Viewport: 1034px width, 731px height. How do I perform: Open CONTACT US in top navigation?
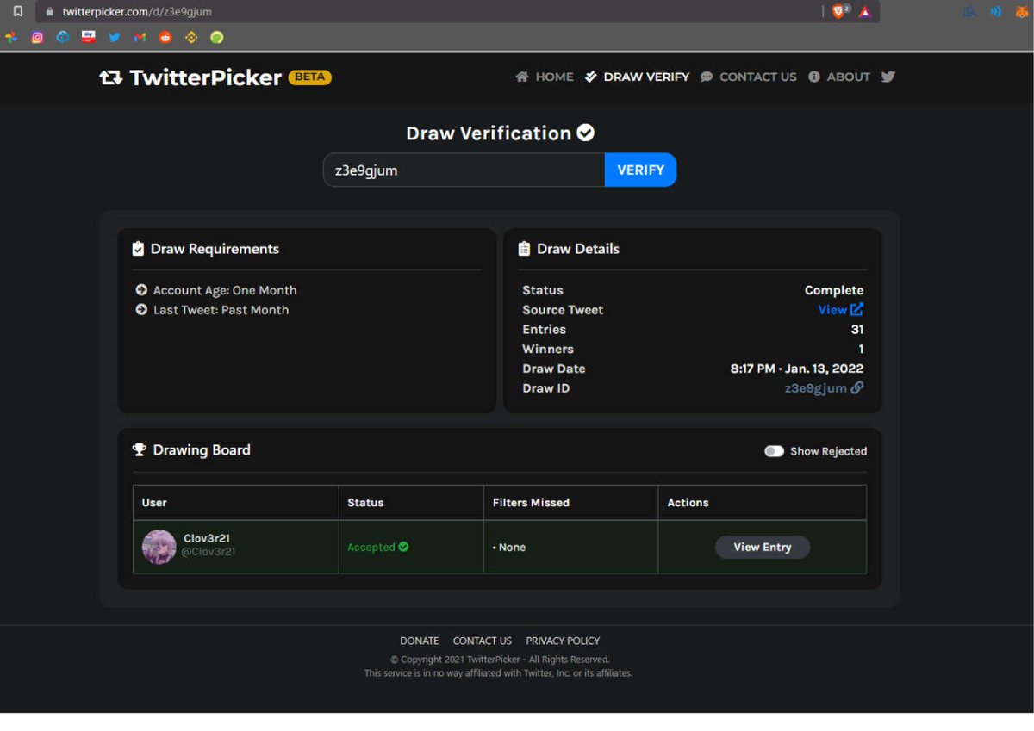click(749, 77)
